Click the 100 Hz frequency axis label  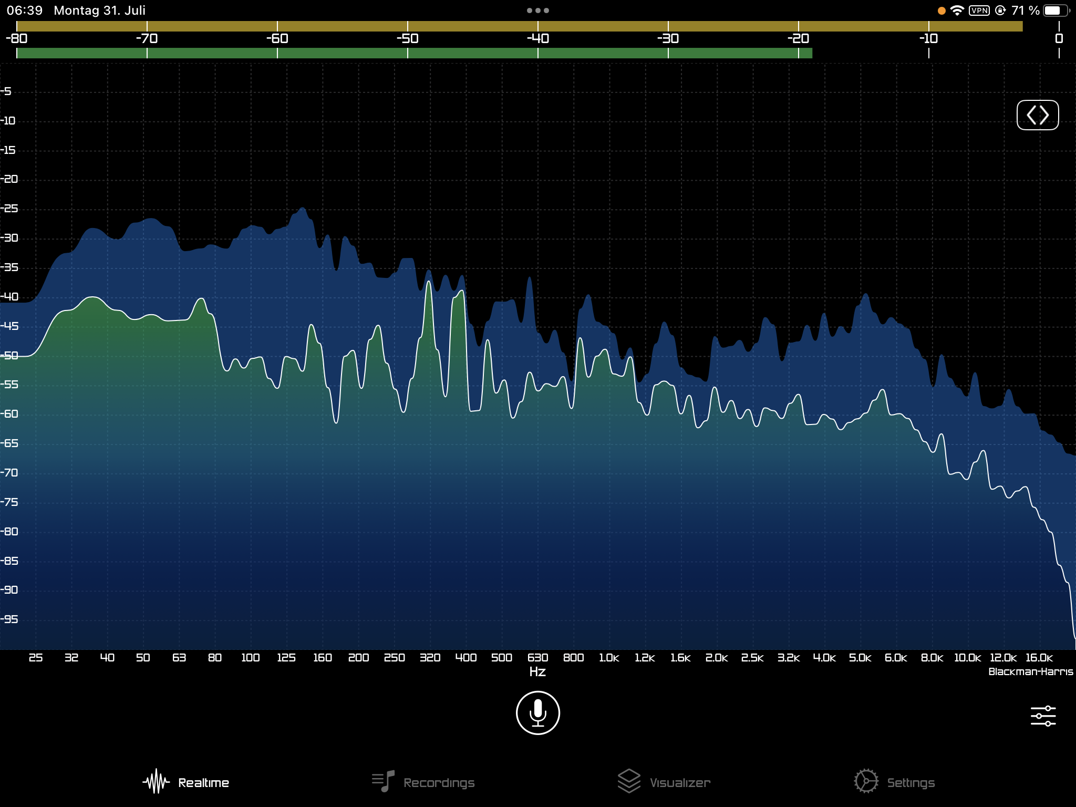250,658
